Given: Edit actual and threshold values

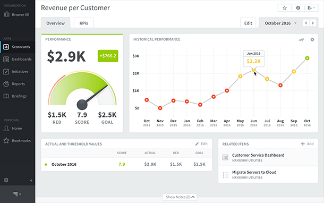Looking at the screenshot, I should coord(201,144).
